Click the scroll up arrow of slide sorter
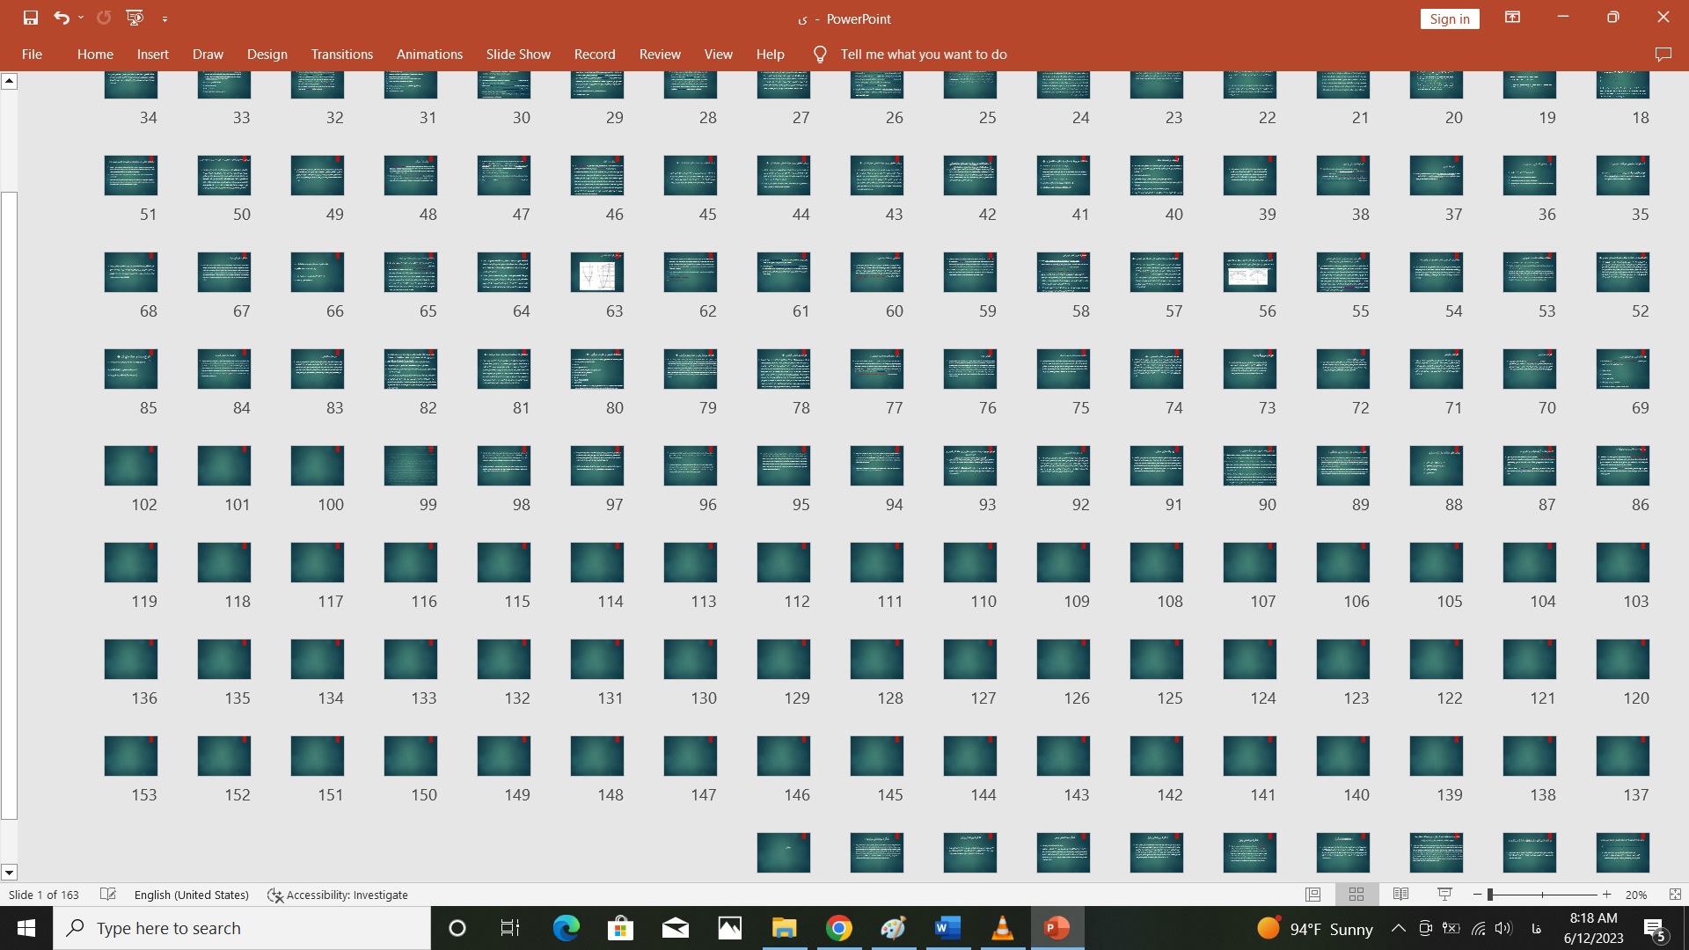 (9, 81)
